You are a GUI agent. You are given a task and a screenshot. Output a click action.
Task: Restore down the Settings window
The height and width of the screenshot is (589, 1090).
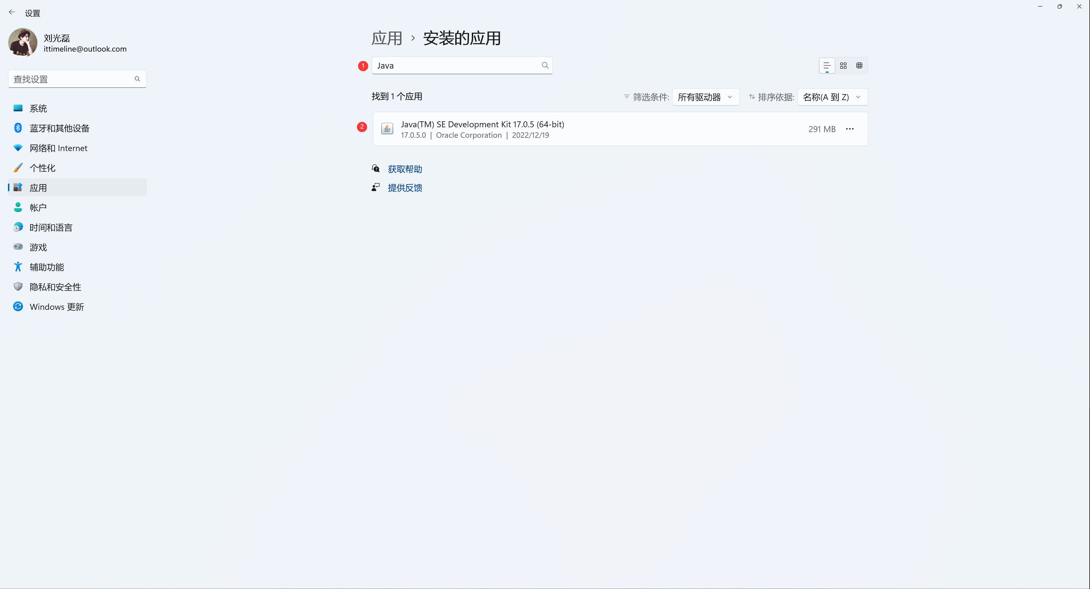[x=1060, y=6]
